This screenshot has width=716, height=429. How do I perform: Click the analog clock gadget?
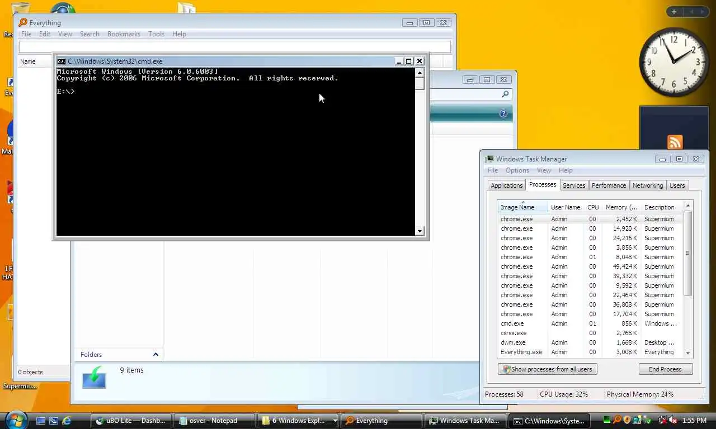click(x=674, y=61)
